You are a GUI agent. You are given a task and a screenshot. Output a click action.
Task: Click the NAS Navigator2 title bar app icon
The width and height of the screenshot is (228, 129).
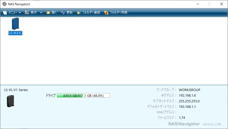tap(4, 4)
